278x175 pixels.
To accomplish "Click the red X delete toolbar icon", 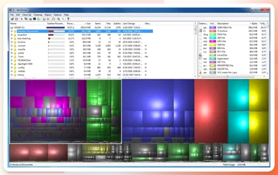I will pos(48,19).
